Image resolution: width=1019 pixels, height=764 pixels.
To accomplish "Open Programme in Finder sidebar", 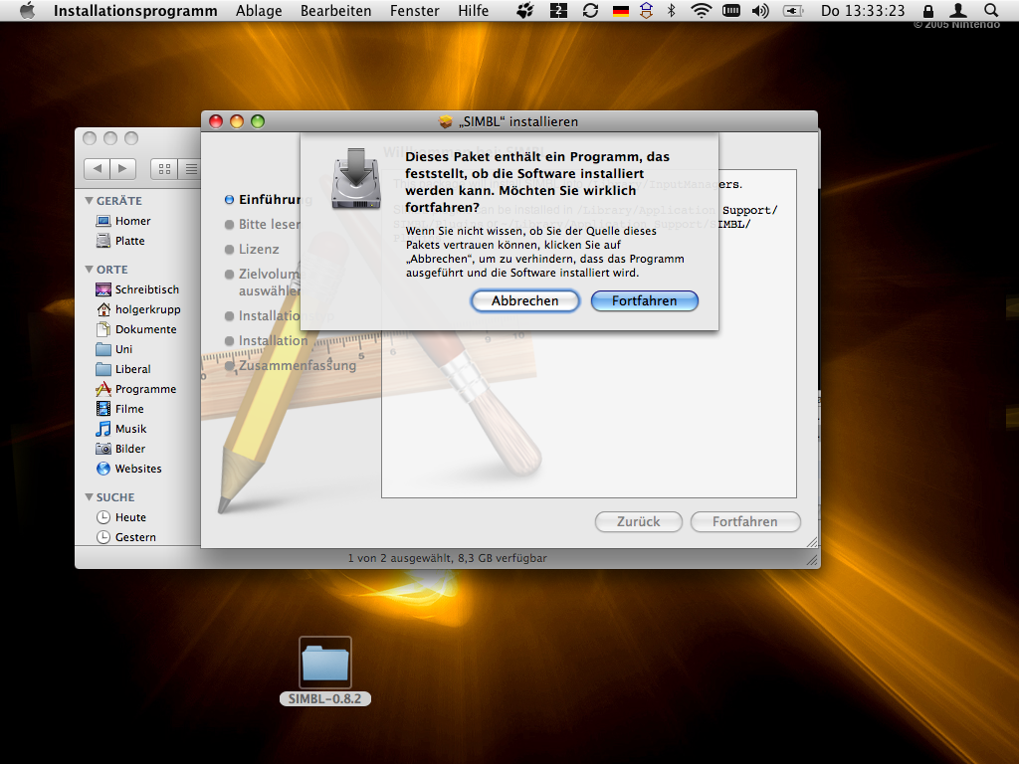I will 135,389.
